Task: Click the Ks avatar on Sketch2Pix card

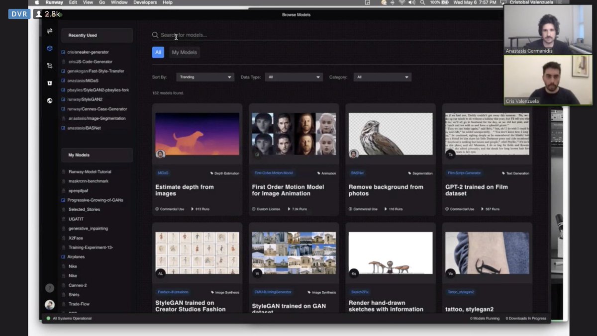Action: coord(354,273)
